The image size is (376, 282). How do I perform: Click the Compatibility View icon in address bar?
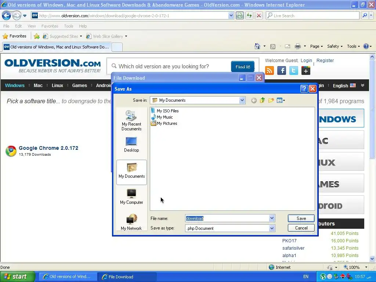[x=239, y=16]
